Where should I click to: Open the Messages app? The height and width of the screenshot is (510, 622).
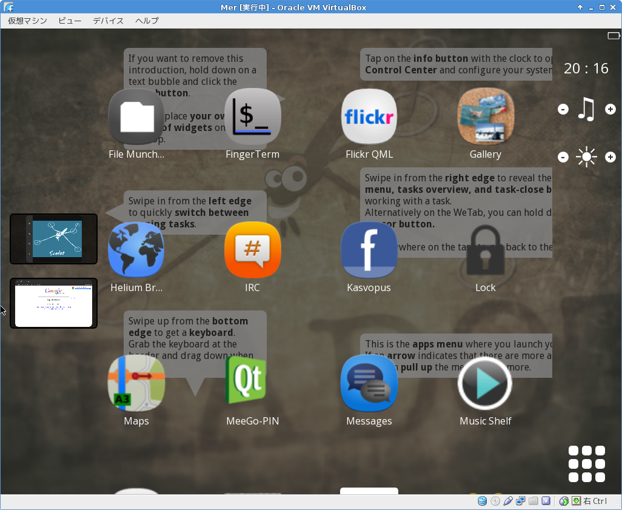point(369,383)
